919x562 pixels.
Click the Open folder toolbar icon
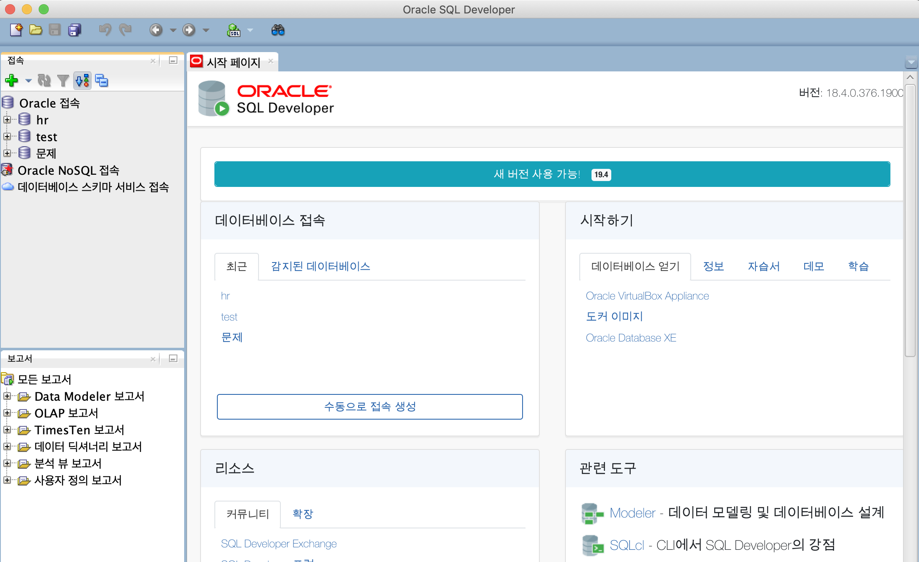coord(36,30)
